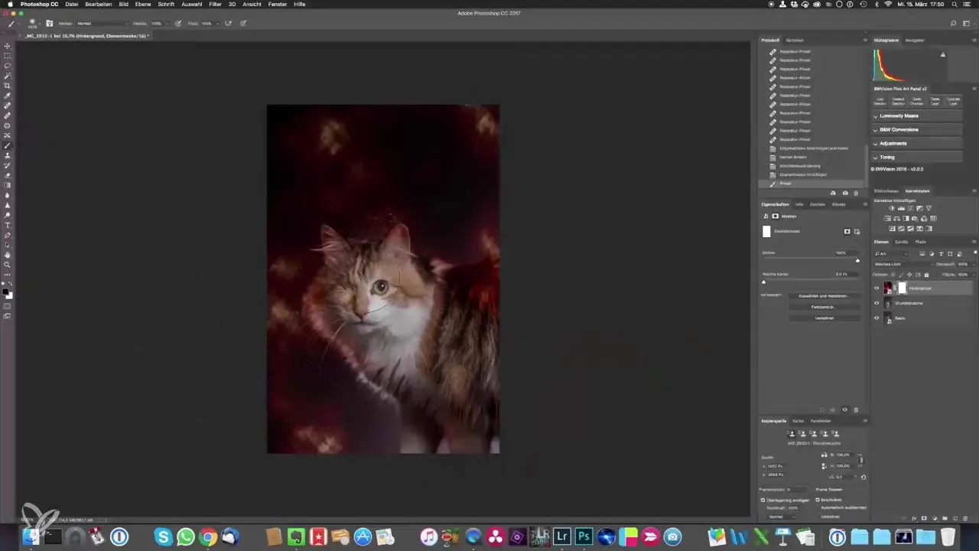Select Hintergrund layer mask thumbnail
The width and height of the screenshot is (979, 551).
click(x=902, y=288)
